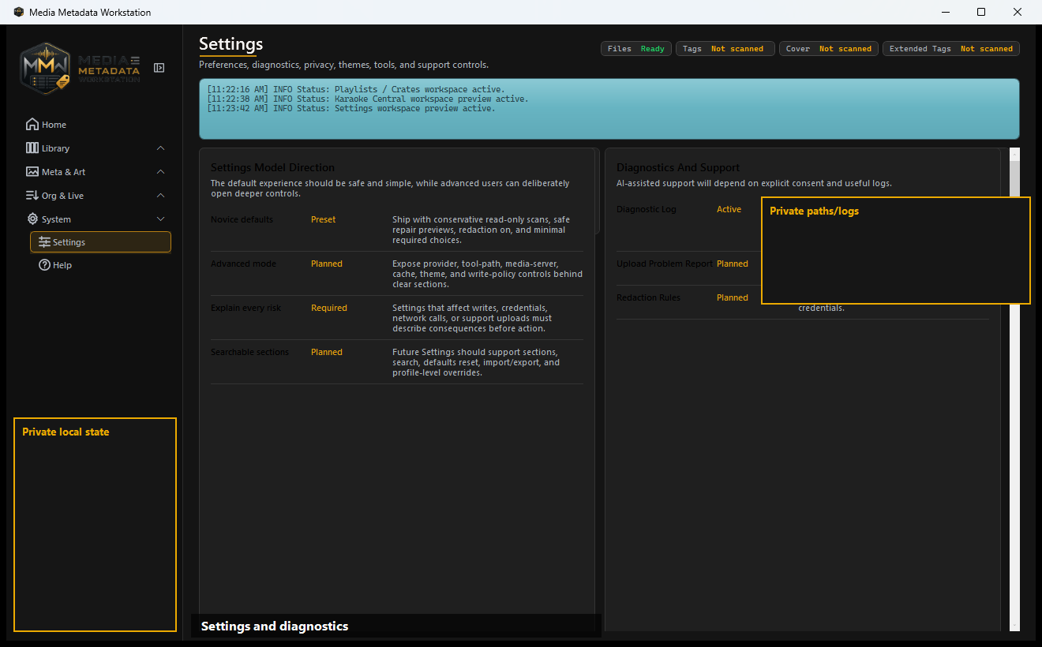Click the Preset status for Novice defaults
1042x647 pixels.
[323, 219]
